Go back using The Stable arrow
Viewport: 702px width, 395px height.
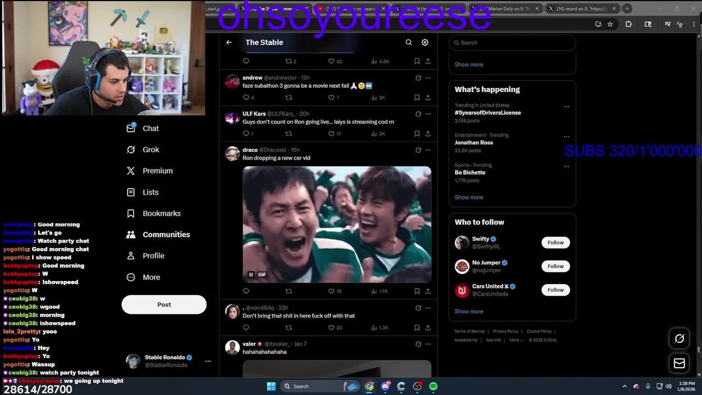point(229,42)
